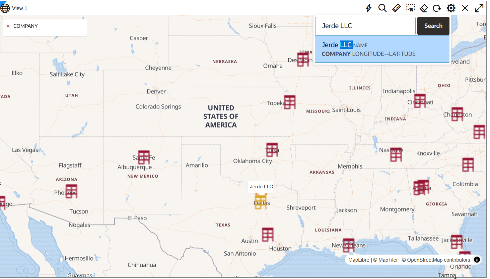
Task: Activate the rectangle selection tool
Action: point(411,8)
